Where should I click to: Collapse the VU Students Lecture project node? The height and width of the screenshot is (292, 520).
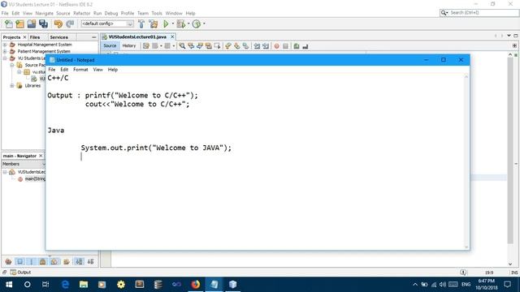pos(5,58)
